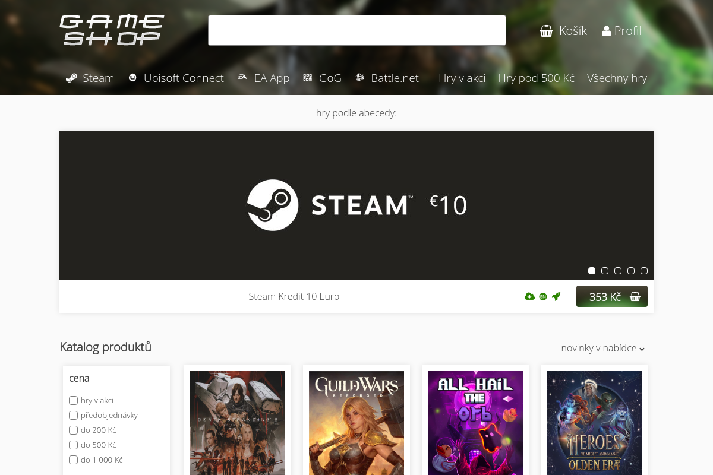This screenshot has height=475, width=713.
Task: Open the Death Stranding 2 game cover
Action: (x=238, y=423)
